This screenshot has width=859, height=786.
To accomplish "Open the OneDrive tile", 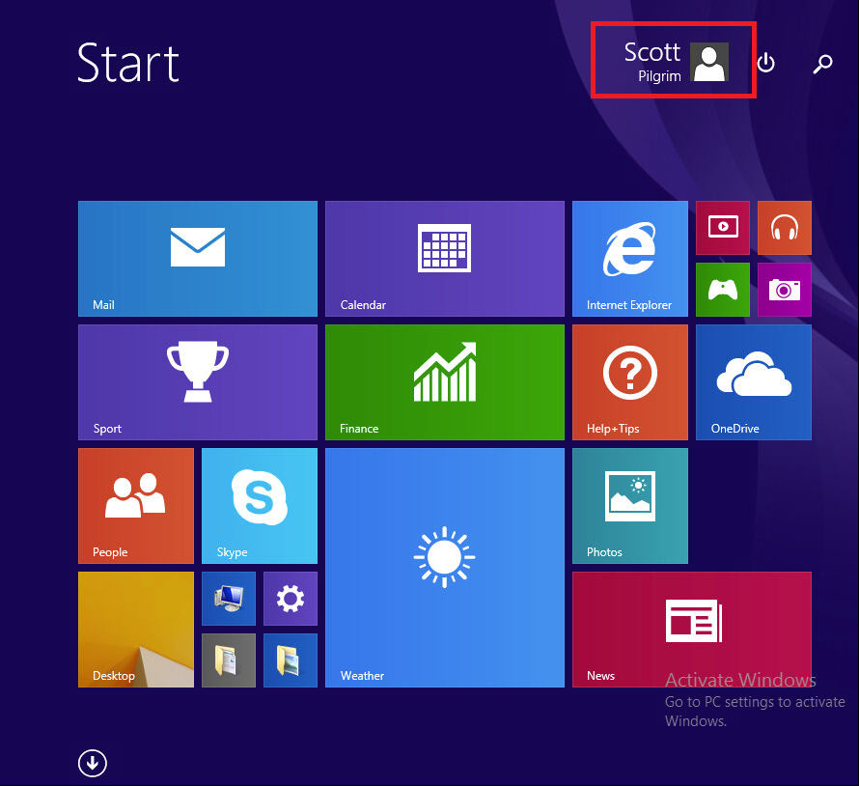I will click(x=753, y=382).
